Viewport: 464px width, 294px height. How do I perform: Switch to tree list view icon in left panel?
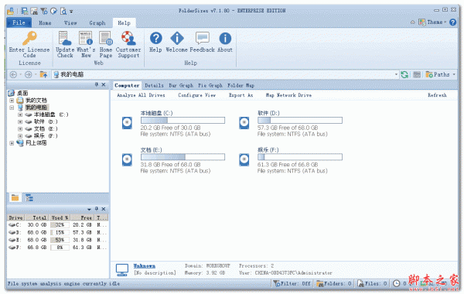coord(29,198)
